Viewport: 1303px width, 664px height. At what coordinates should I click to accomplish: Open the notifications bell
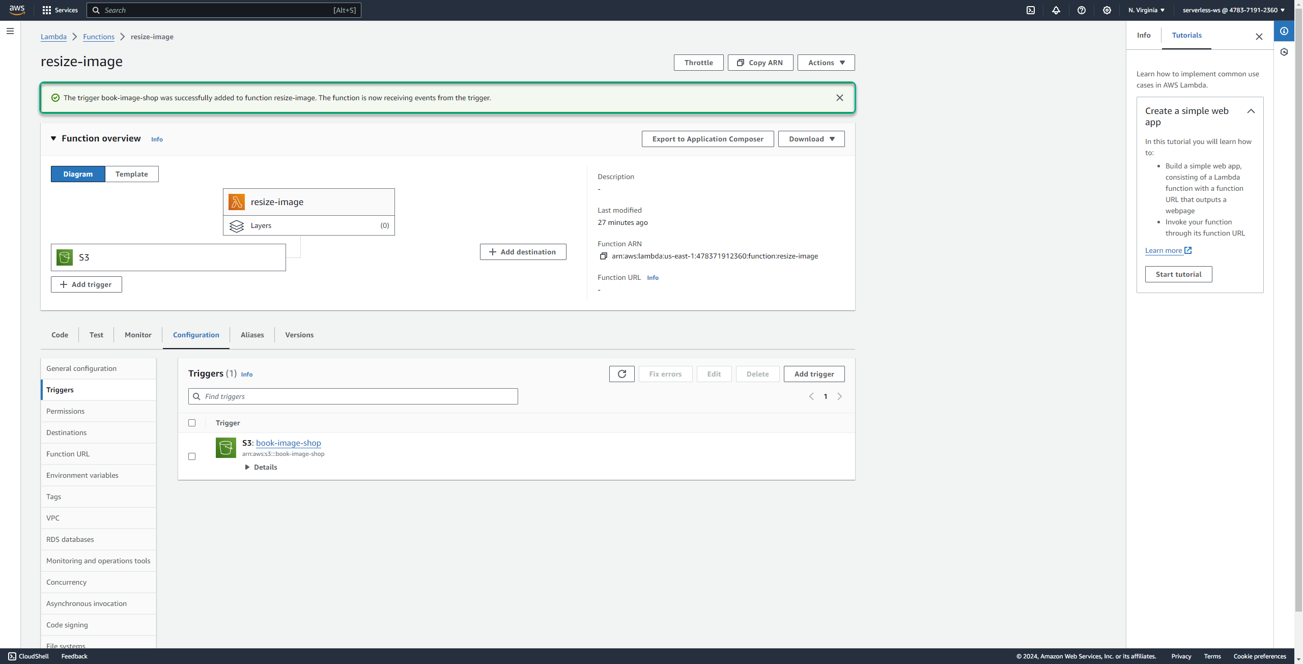click(1056, 10)
